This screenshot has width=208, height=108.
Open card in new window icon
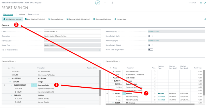pyautogui.click(x=201, y=3)
